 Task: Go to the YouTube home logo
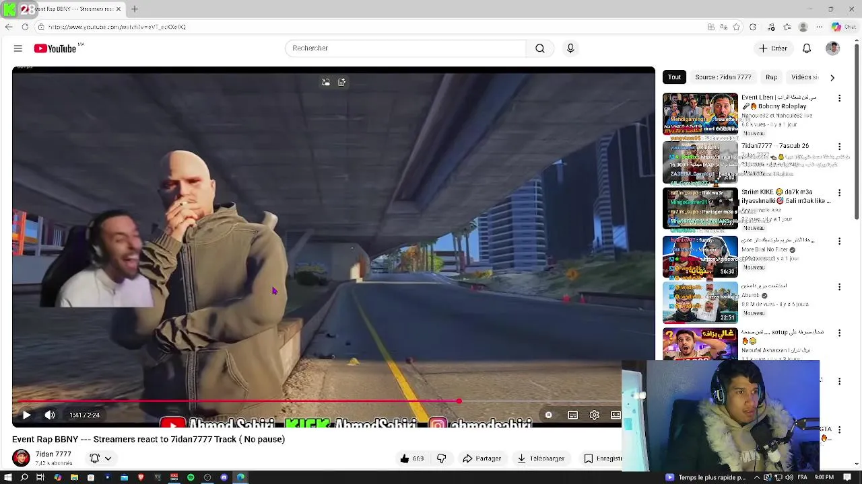(x=55, y=48)
